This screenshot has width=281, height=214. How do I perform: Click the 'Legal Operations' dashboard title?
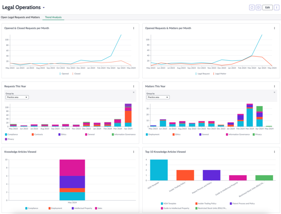21,7
